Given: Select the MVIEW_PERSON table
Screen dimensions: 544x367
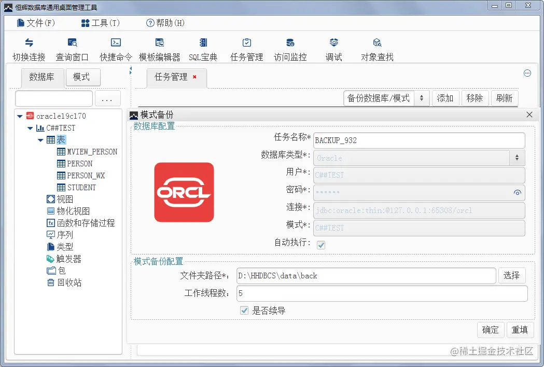Looking at the screenshot, I should pos(87,151).
